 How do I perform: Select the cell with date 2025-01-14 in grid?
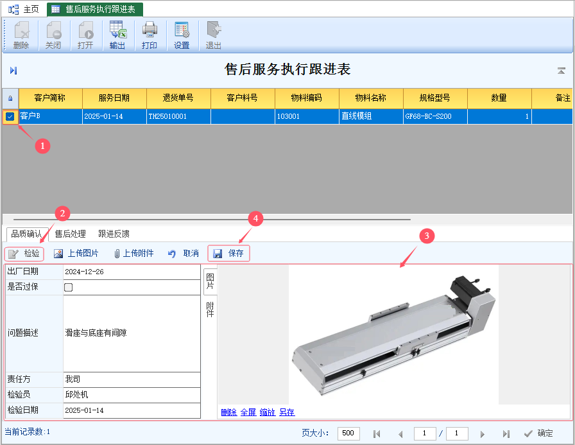114,117
